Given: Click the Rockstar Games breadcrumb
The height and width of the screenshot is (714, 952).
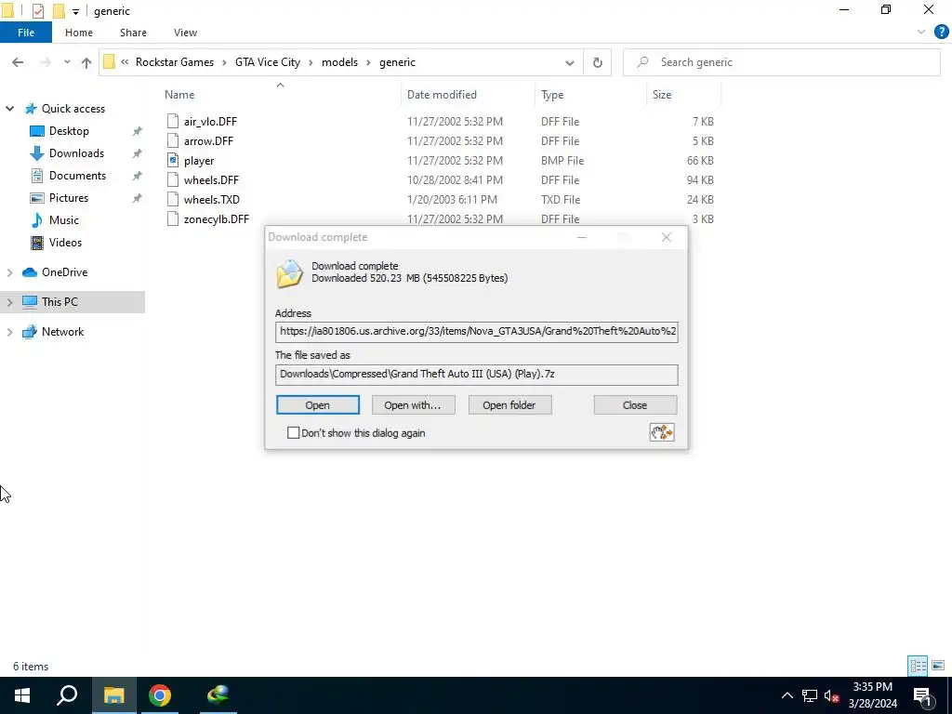Looking at the screenshot, I should pyautogui.click(x=174, y=62).
